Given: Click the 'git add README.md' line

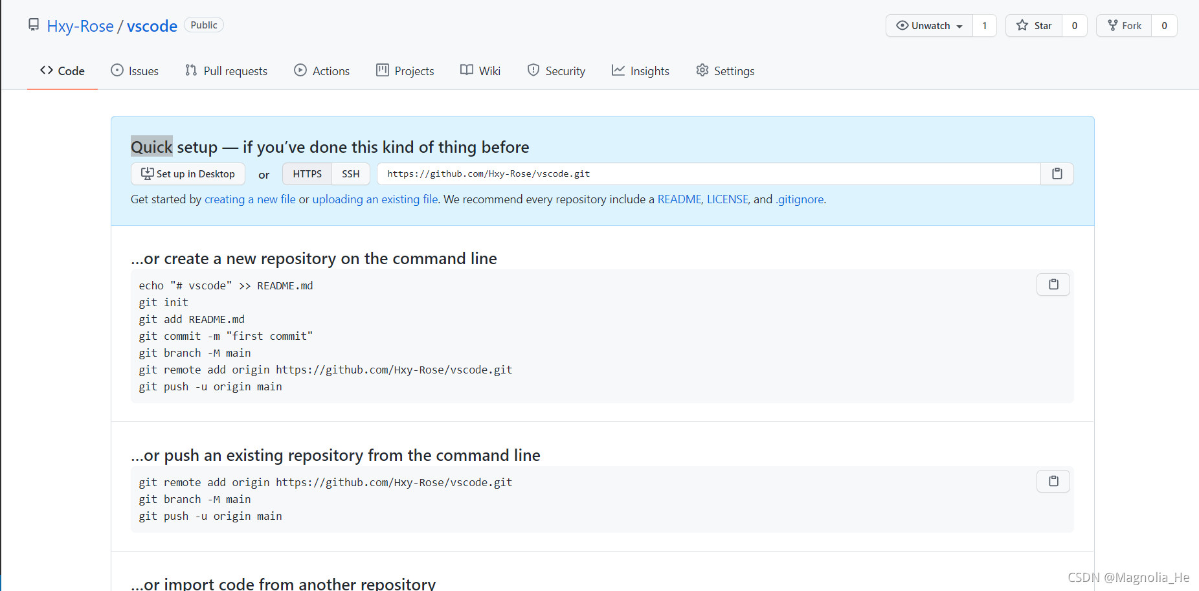Looking at the screenshot, I should [x=192, y=319].
